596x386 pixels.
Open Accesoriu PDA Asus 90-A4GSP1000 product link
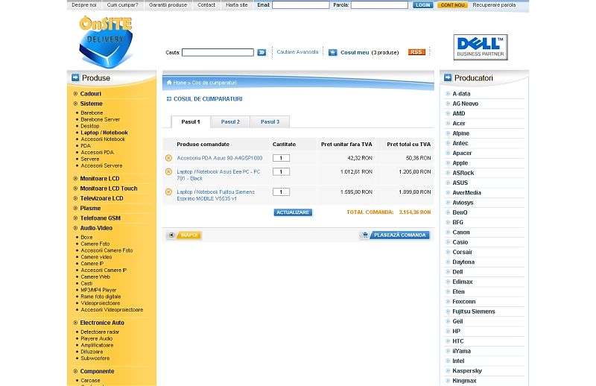coord(220,158)
